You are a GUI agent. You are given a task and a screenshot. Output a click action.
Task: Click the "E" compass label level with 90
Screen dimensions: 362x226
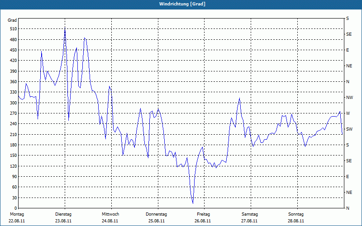[348, 177]
